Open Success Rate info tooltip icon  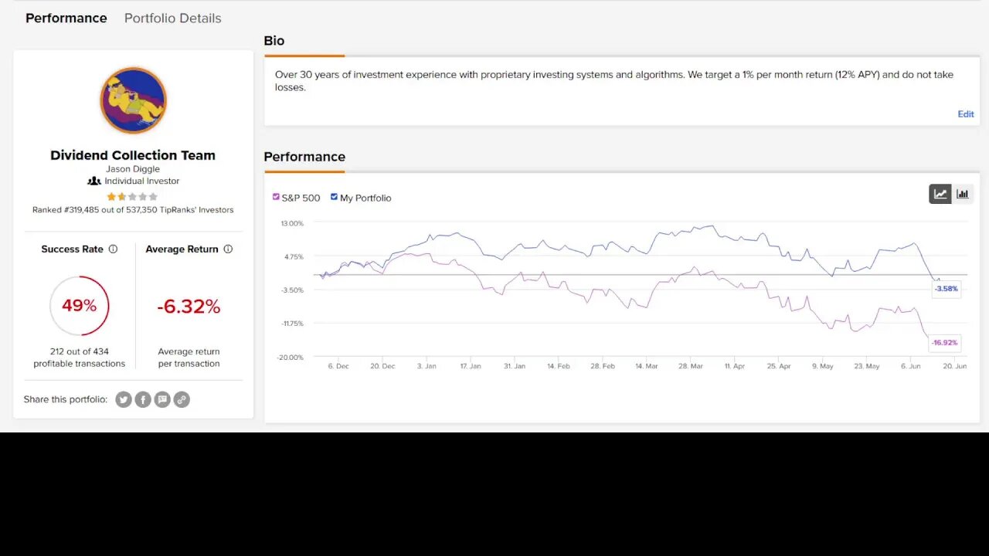click(x=113, y=249)
